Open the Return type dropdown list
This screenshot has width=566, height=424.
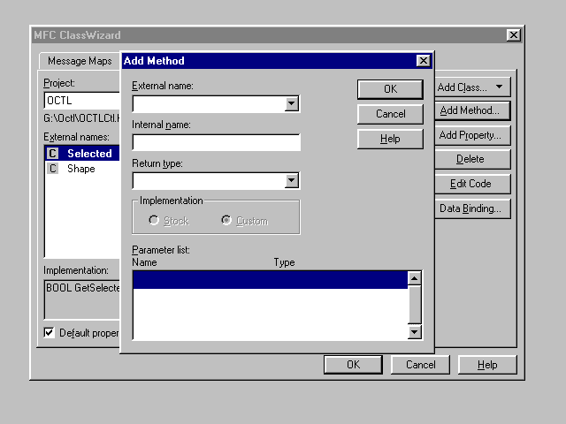[x=292, y=181]
